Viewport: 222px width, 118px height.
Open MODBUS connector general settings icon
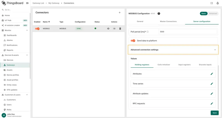point(108,29)
